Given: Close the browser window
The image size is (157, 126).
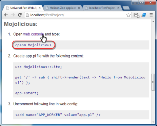Looking at the screenshot, I should pos(150,2).
